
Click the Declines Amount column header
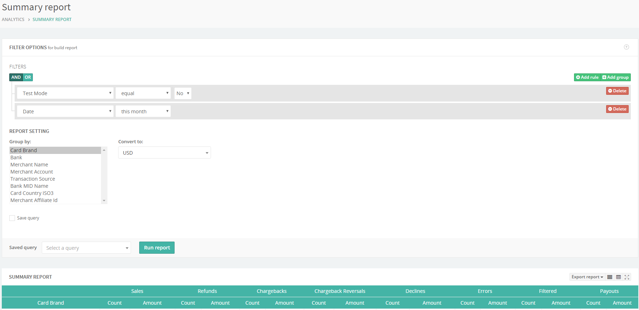pos(432,303)
